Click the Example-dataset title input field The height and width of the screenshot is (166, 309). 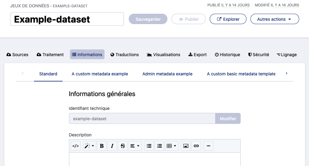click(x=67, y=19)
